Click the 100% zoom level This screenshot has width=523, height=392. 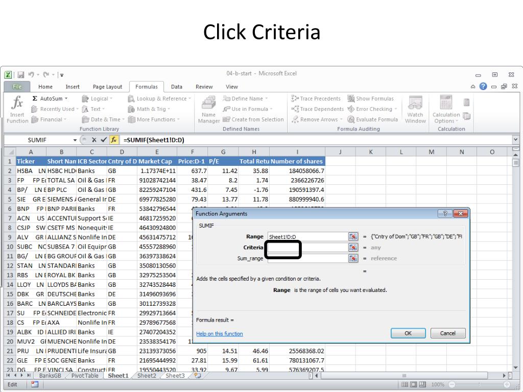pos(437,385)
